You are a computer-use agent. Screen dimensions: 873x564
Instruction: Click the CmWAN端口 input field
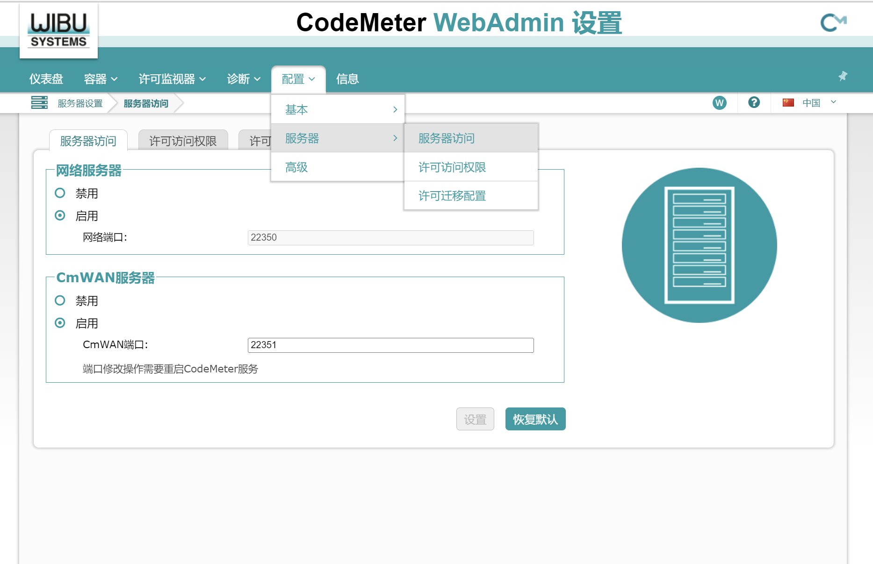pos(390,345)
